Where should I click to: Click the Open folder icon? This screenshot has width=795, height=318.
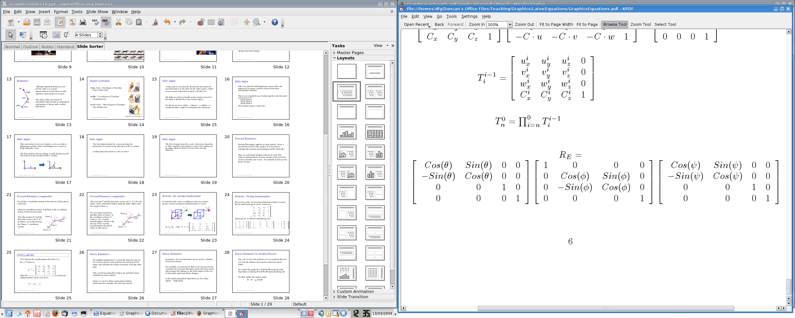click(x=27, y=22)
